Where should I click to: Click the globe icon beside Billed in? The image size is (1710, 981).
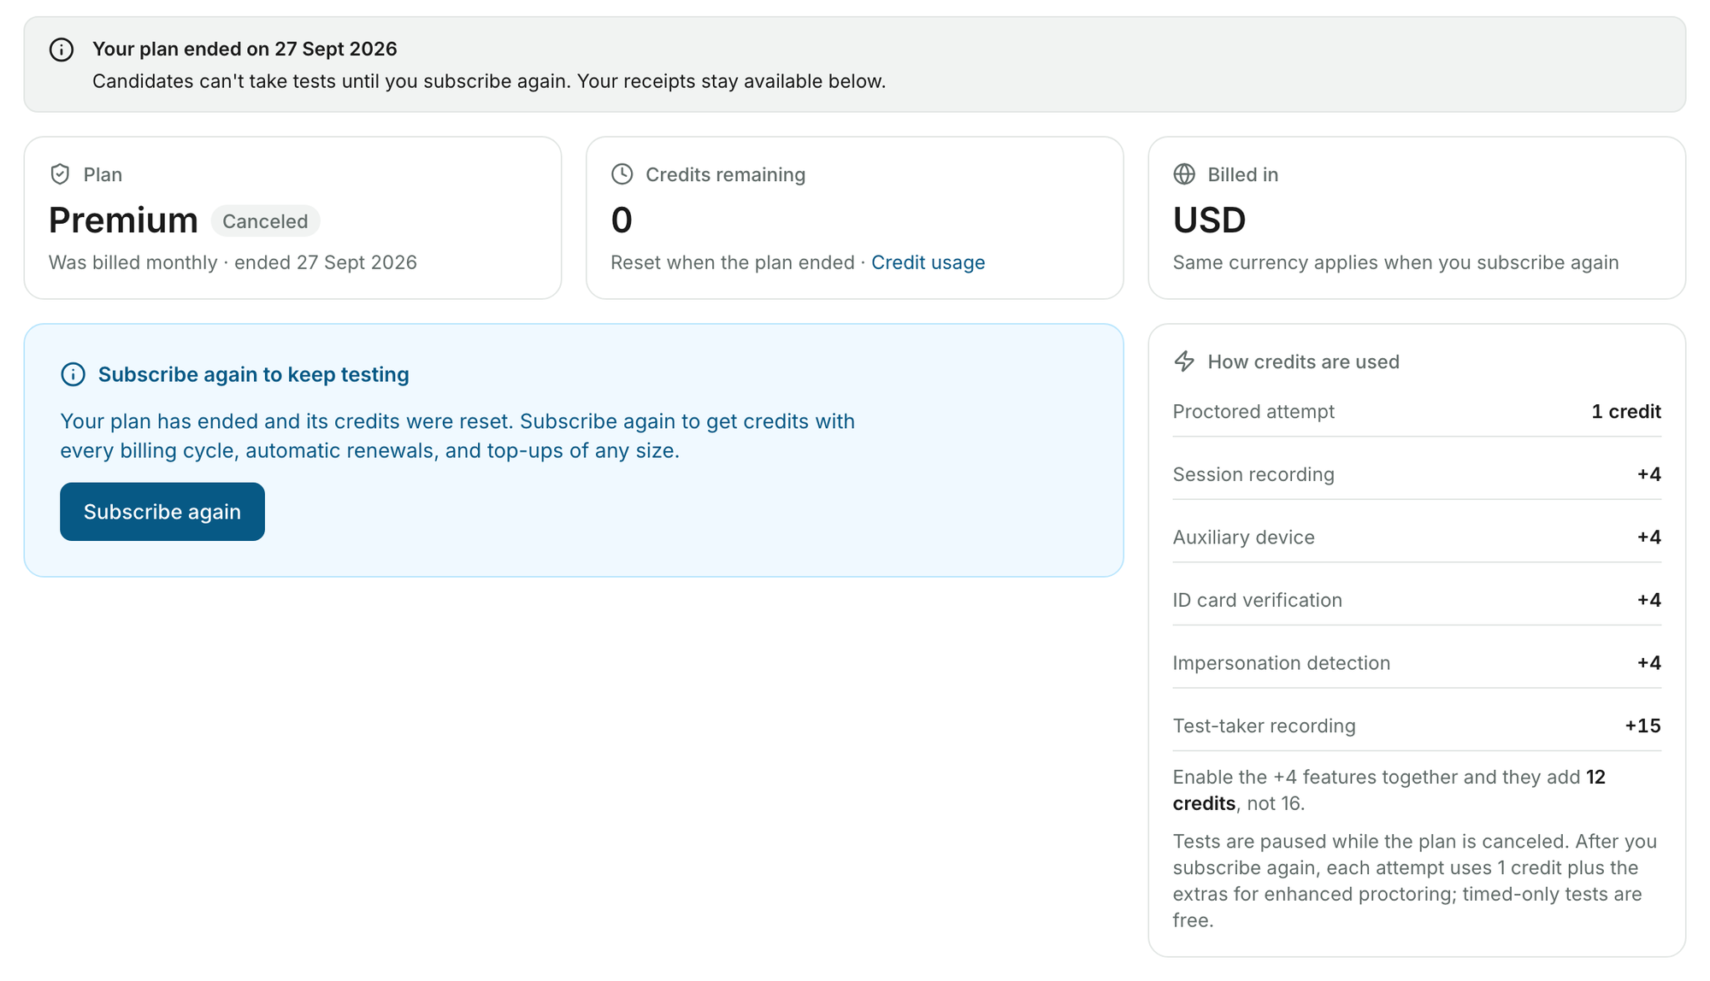coord(1184,174)
